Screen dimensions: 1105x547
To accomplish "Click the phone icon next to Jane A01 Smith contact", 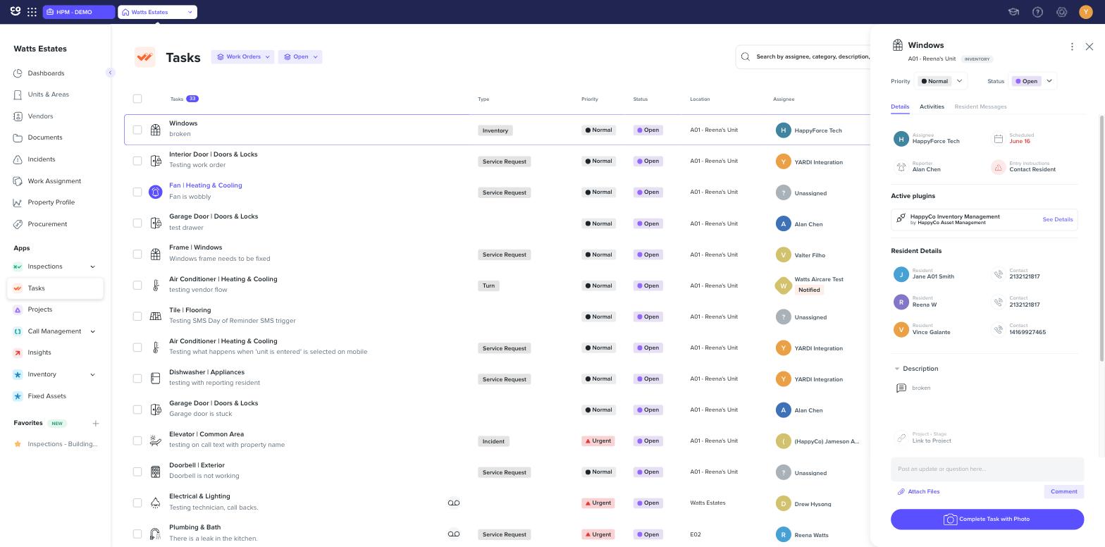I will click(x=998, y=274).
